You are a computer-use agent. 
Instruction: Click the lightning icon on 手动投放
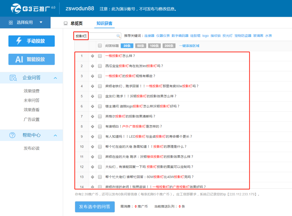coord(19,41)
